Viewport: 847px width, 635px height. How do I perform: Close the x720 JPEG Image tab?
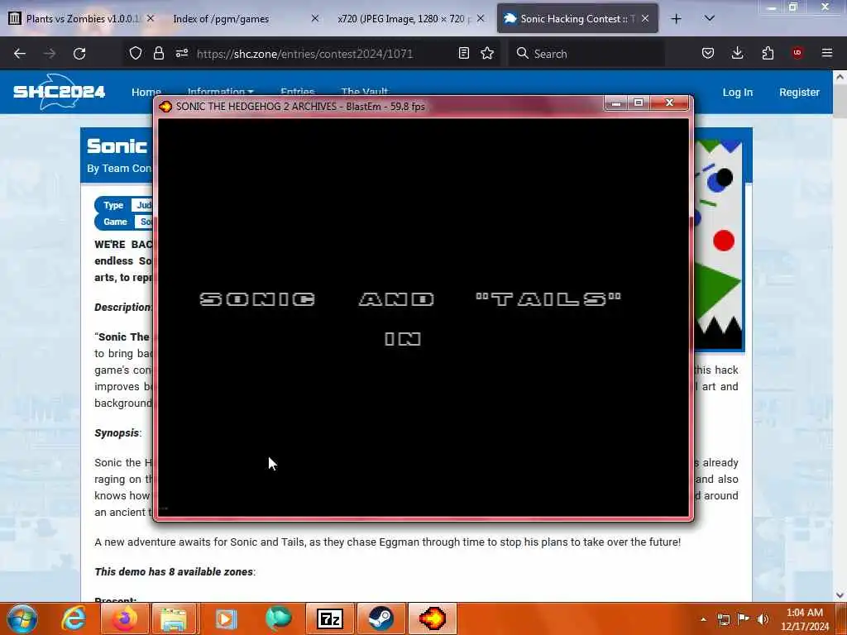[481, 19]
